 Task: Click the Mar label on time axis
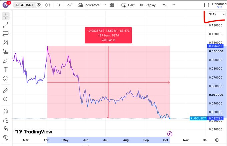[x=26, y=140]
